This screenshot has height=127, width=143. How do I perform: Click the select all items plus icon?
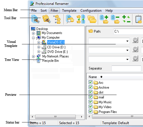(x=104, y=19)
